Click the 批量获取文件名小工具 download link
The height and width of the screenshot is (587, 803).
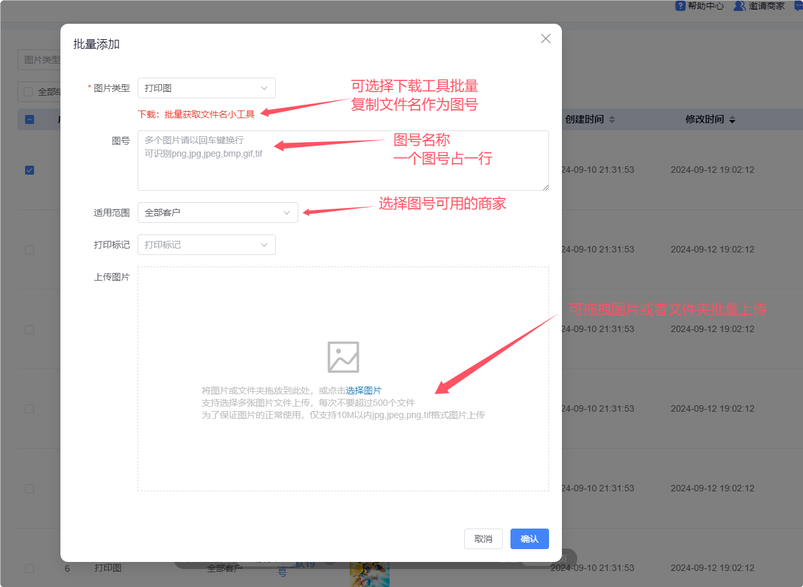210,114
